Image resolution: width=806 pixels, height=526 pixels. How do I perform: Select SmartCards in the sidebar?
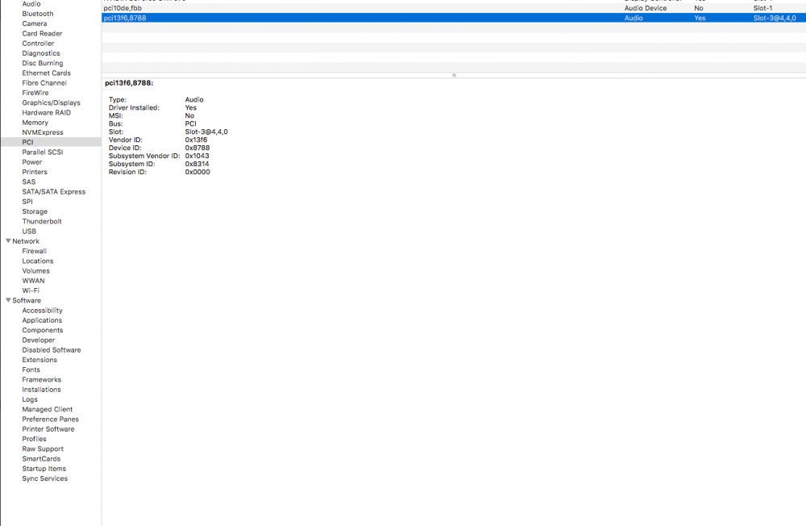(41, 458)
